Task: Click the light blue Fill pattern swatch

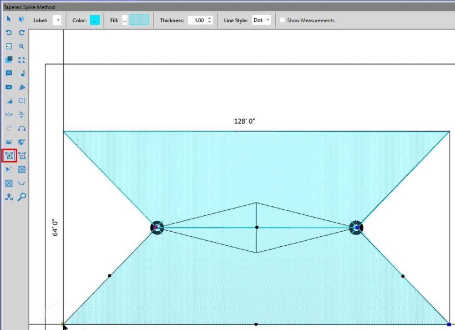Action: [139, 20]
